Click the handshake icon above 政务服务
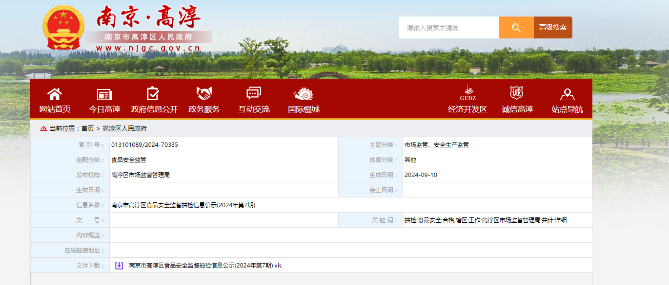The height and width of the screenshot is (285, 669). click(x=204, y=93)
